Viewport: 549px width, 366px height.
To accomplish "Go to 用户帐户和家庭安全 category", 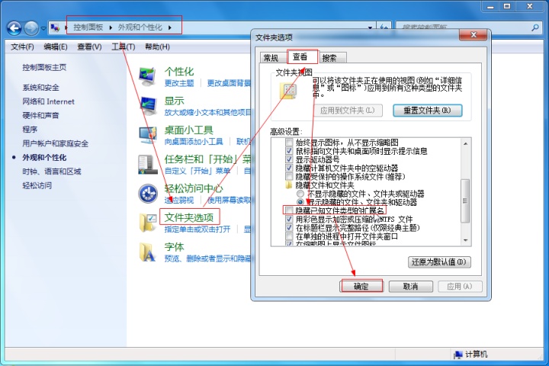I will (56, 143).
